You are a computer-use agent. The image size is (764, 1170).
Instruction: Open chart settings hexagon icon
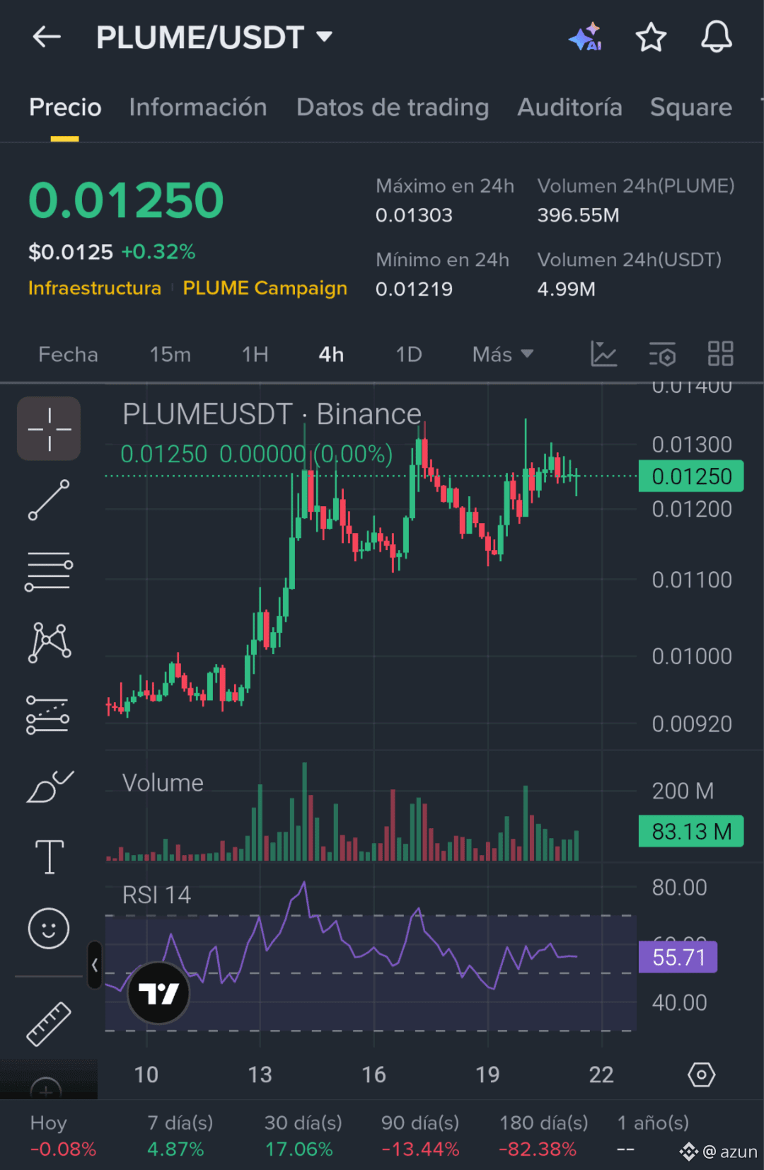click(701, 1074)
